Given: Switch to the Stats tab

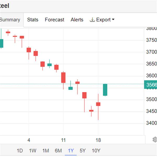Looking at the screenshot, I should coord(33,20).
